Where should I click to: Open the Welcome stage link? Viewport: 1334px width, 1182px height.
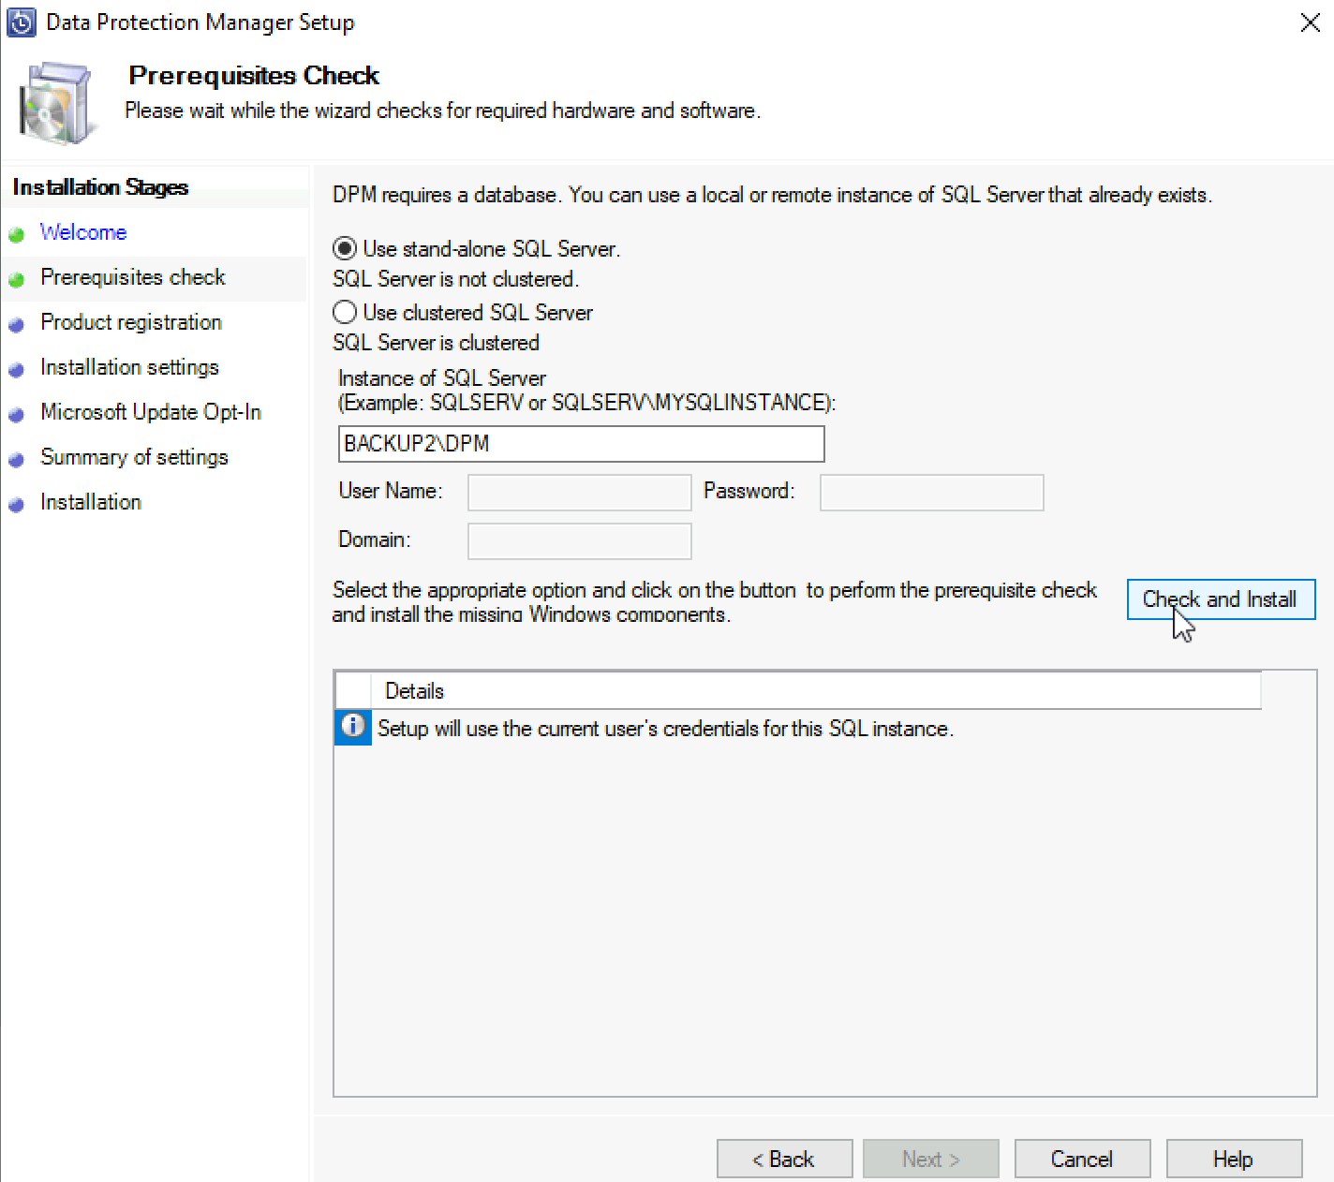[83, 232]
